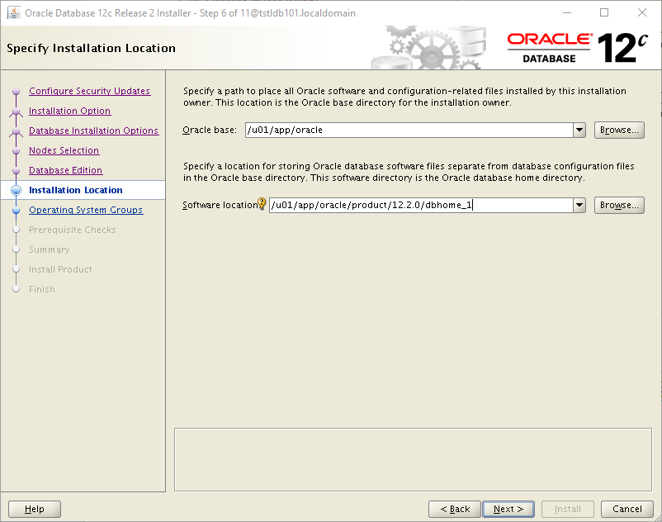Close the installer window

tap(641, 12)
